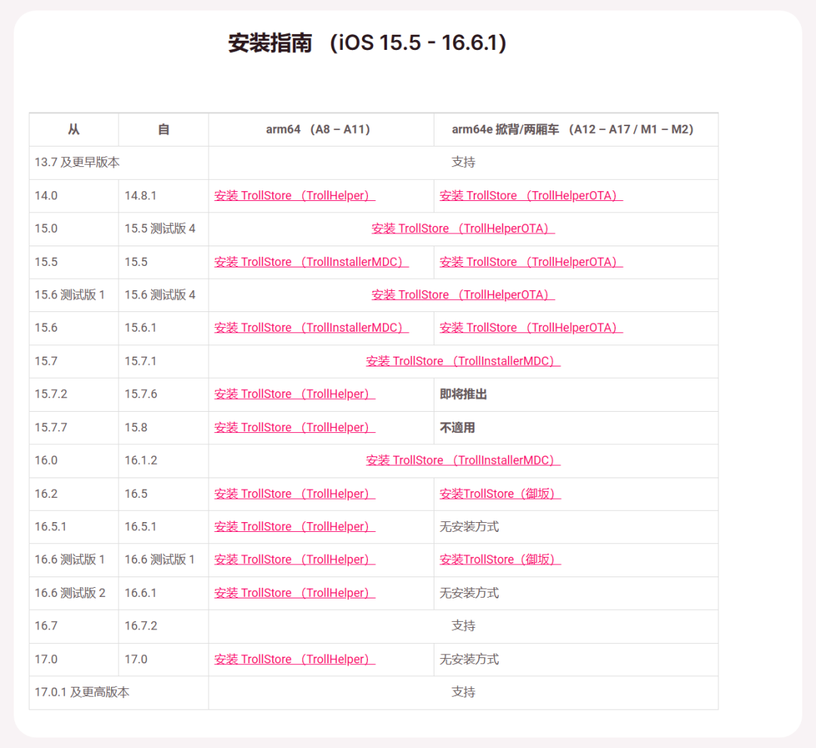The width and height of the screenshot is (816, 748).
Task: Click the 15.7.6 cell
Action: click(163, 394)
